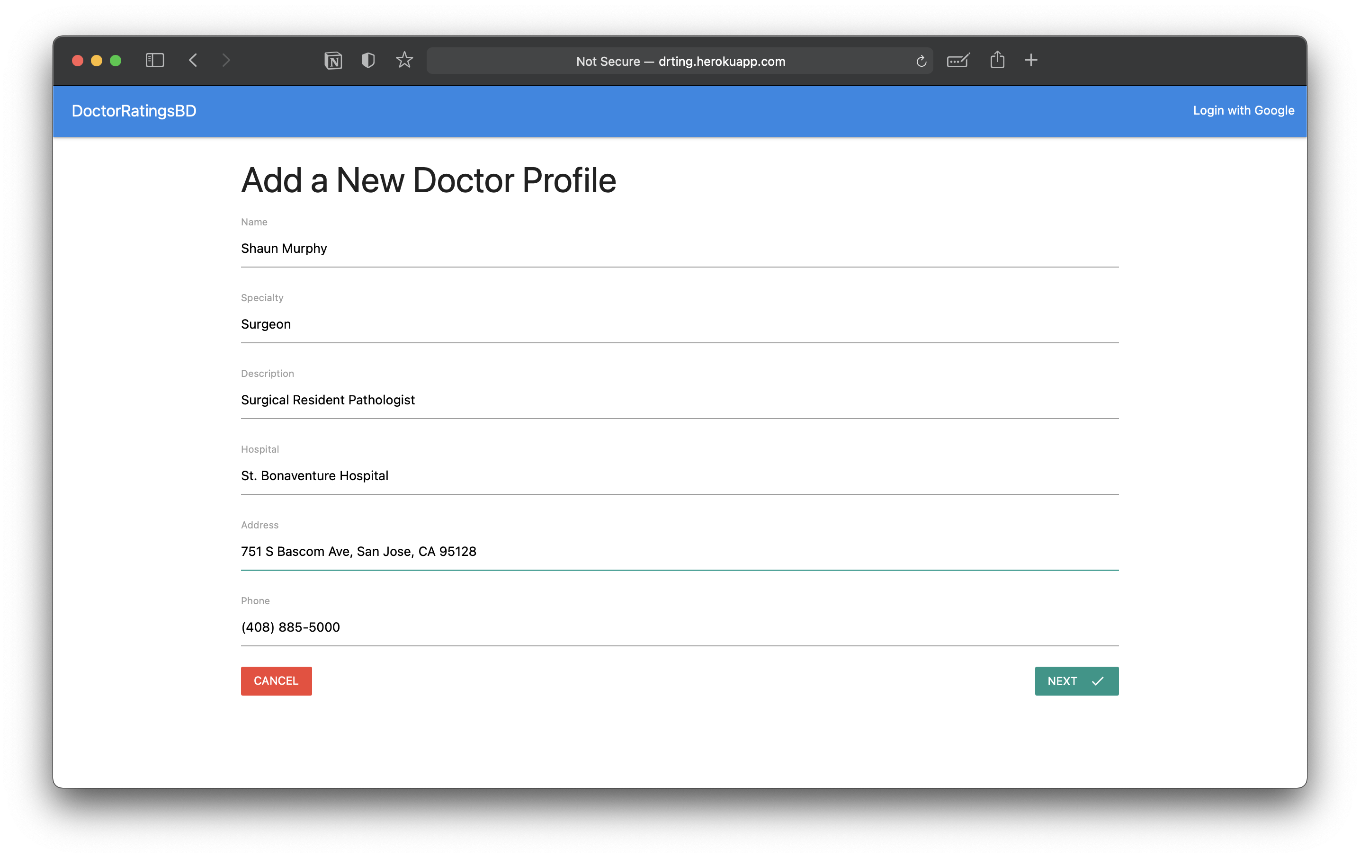Click into the Specialty field

coord(680,324)
